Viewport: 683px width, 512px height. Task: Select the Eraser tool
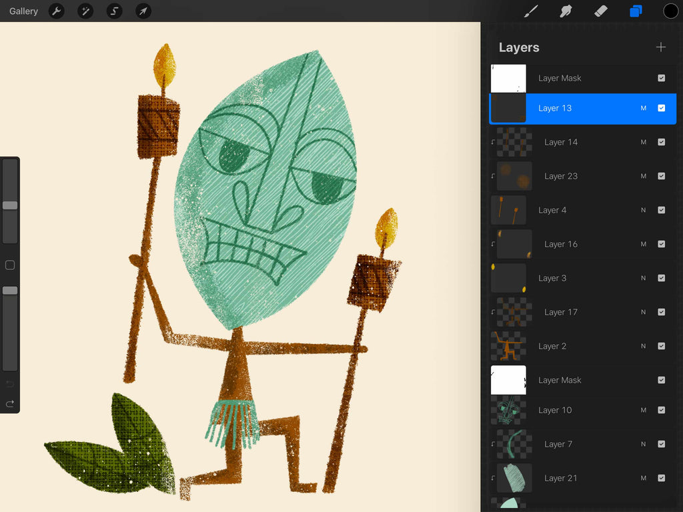[601, 11]
